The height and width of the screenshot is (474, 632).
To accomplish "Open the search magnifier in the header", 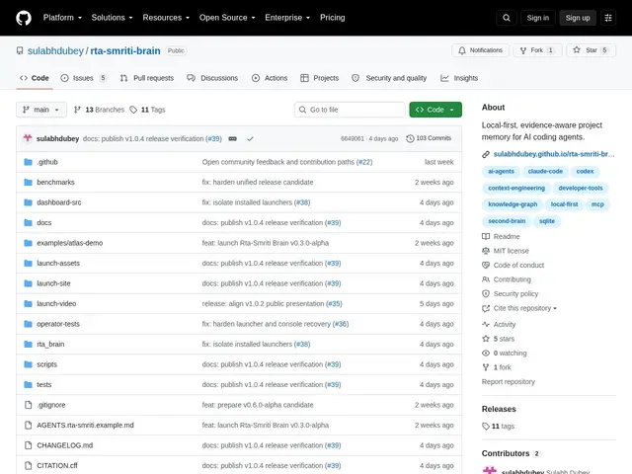I will [x=507, y=18].
